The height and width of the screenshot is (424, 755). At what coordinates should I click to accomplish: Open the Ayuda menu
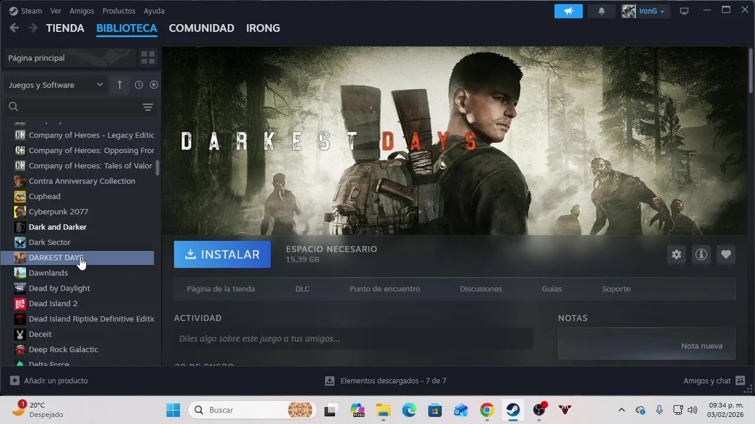click(x=154, y=11)
